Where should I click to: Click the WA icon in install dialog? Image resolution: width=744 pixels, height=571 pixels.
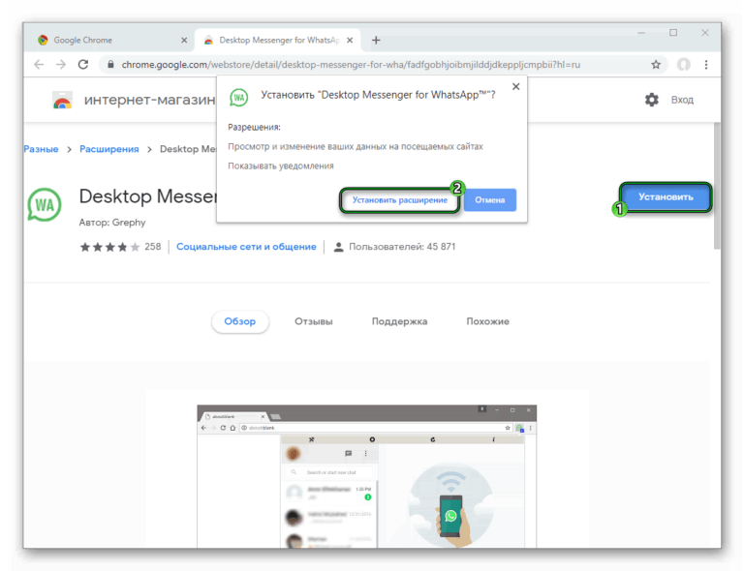coord(238,98)
